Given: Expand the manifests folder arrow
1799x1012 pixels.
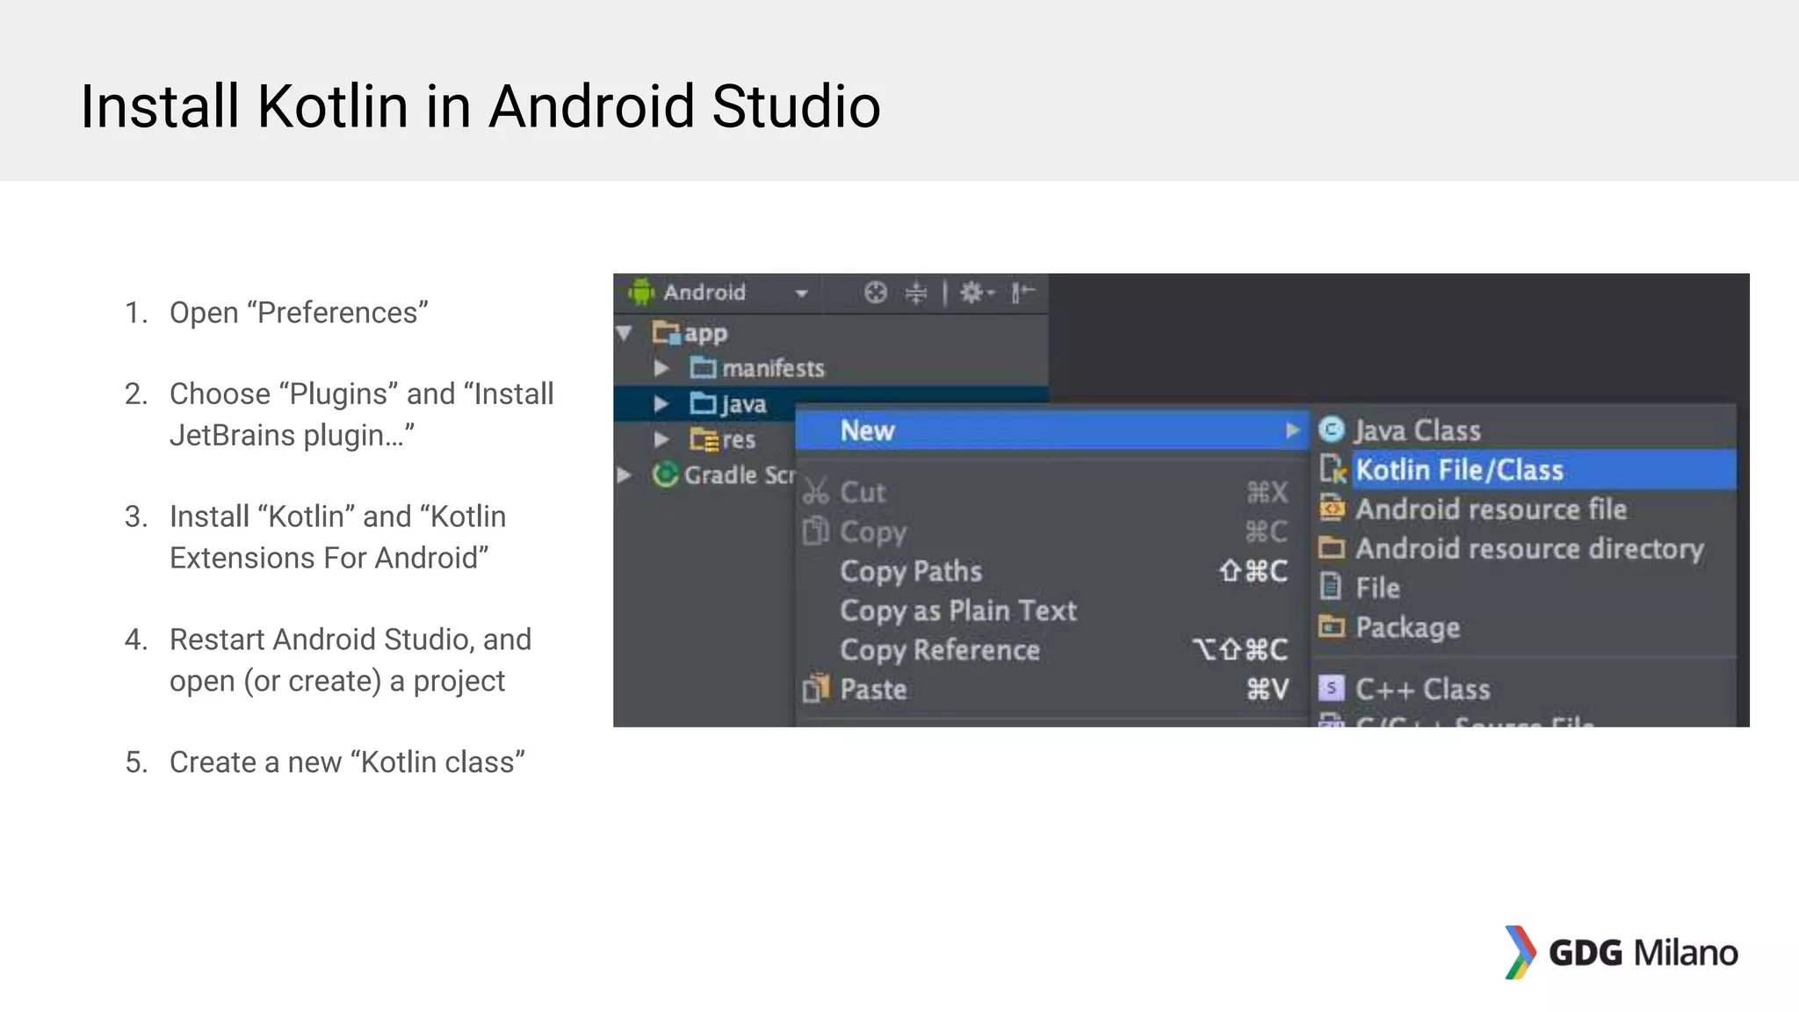Looking at the screenshot, I should coord(662,368).
